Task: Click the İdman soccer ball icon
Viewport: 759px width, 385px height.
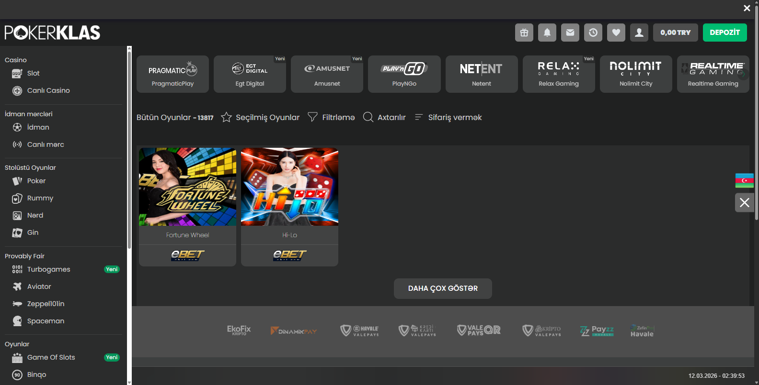Action: (17, 127)
